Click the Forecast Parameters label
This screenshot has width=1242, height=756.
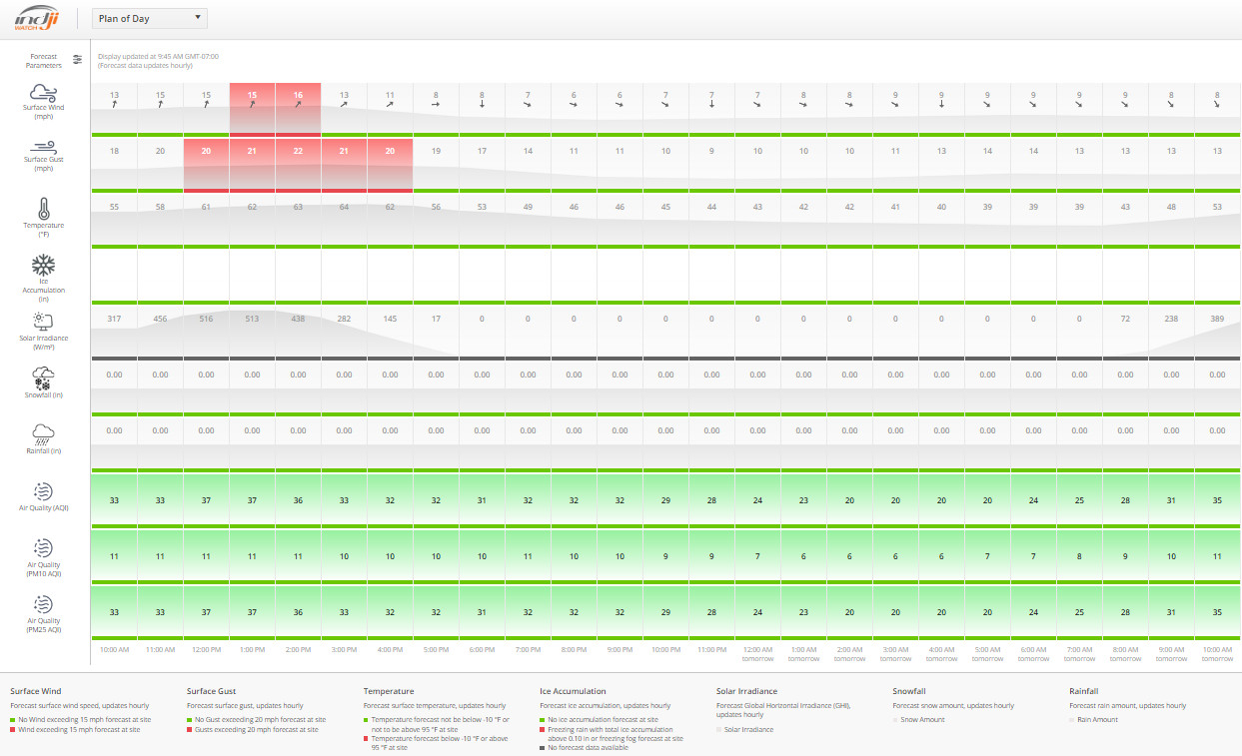[44, 61]
